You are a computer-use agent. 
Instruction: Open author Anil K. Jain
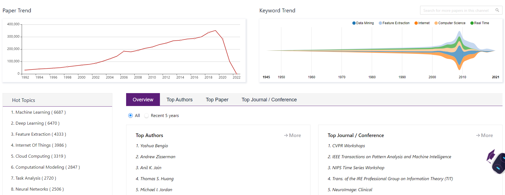click(149, 168)
